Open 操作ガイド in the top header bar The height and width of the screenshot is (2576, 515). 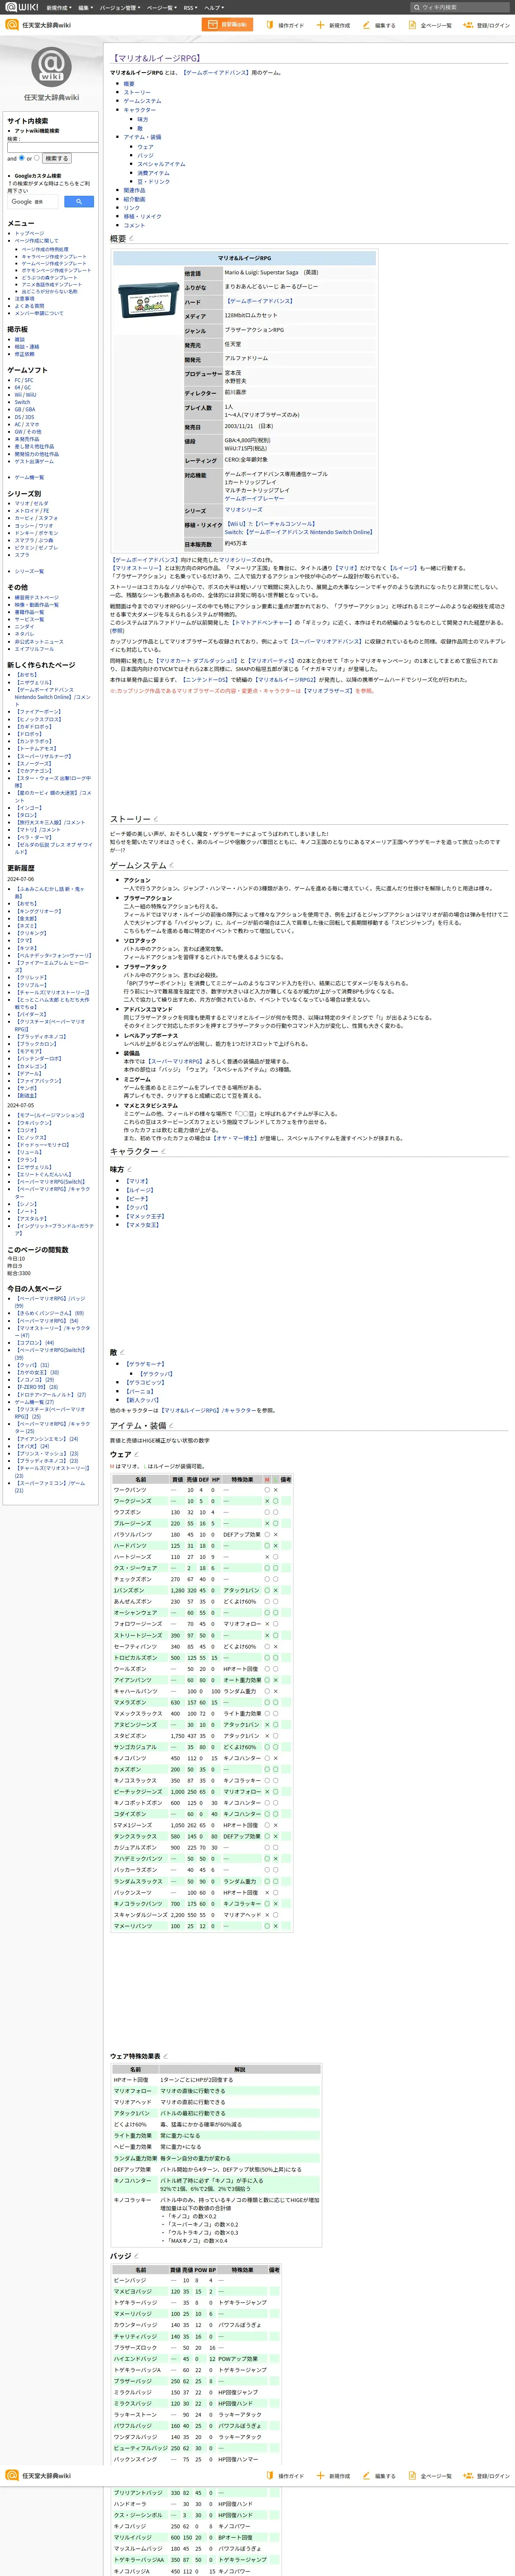point(285,25)
